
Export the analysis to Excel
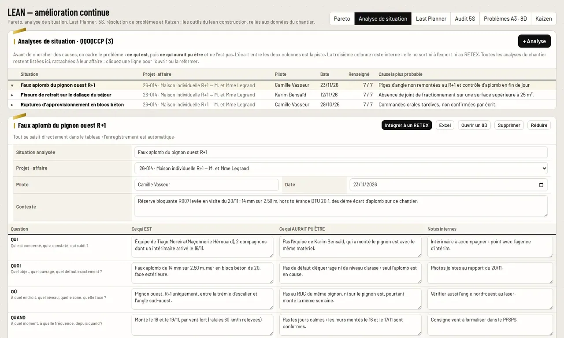[445, 125]
